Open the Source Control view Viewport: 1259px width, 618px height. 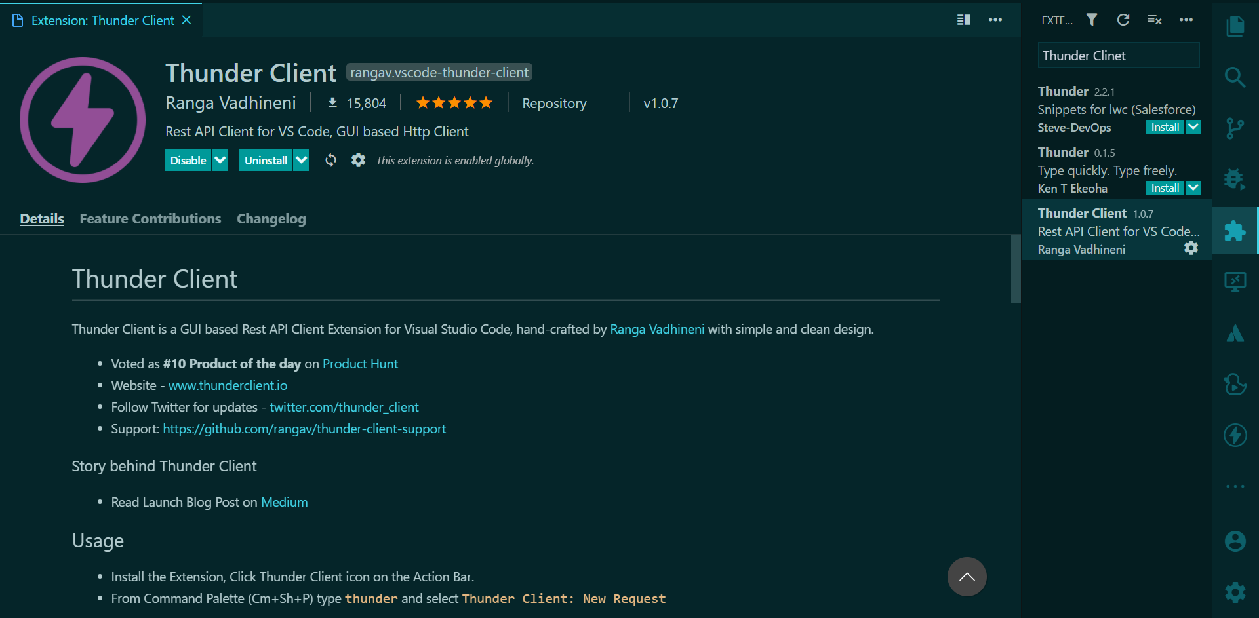tap(1235, 128)
